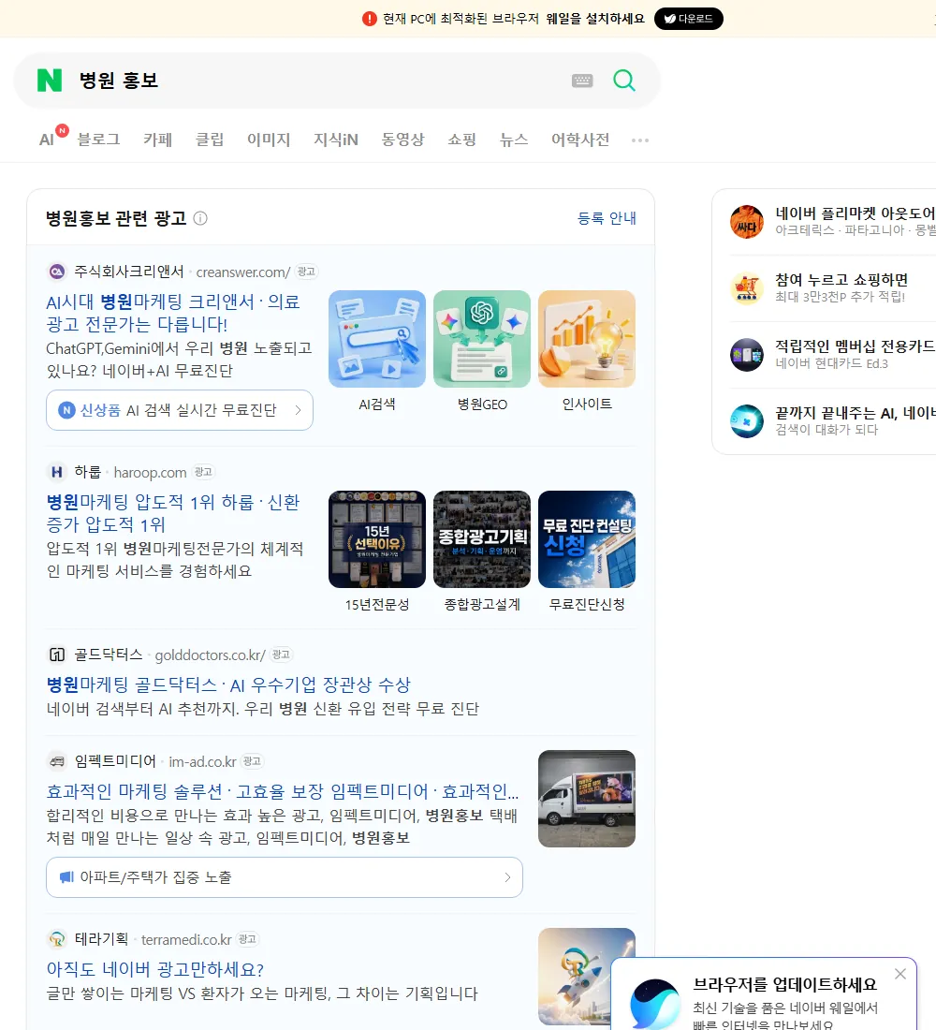The height and width of the screenshot is (1030, 936).
Task: Open ad title 효과적인 마케팅 솔루션 임펙트미디어
Action: [x=283, y=791]
